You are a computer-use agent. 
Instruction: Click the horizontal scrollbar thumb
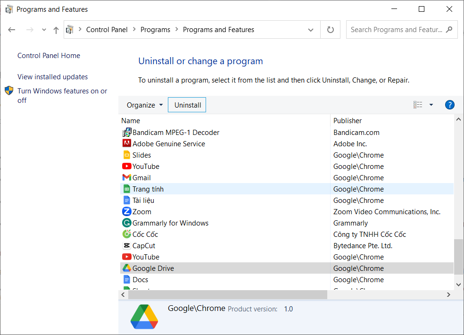coord(228,295)
